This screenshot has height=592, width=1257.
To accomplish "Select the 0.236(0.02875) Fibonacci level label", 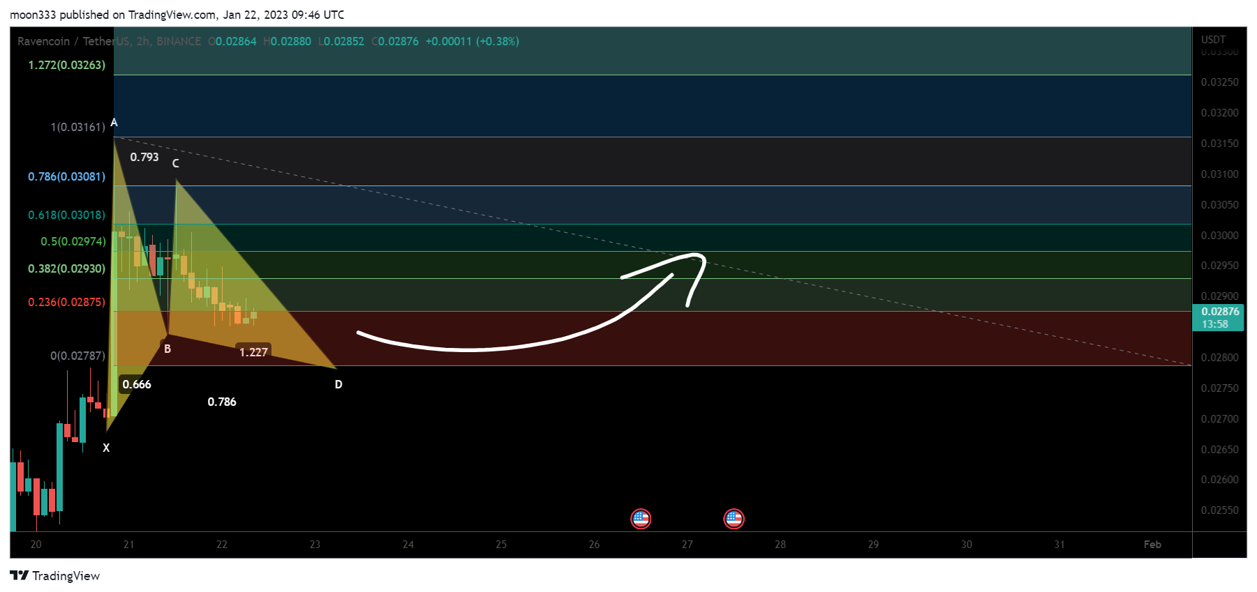I will coord(67,302).
